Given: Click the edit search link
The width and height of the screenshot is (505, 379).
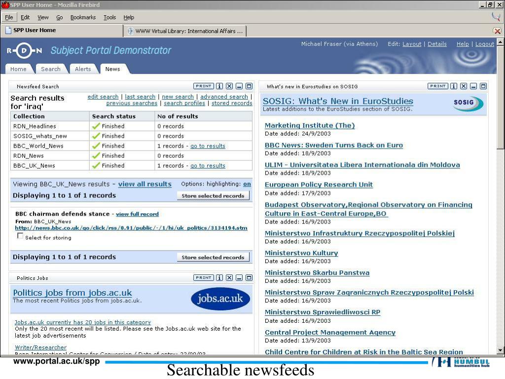Looking at the screenshot, I should click(x=103, y=97).
